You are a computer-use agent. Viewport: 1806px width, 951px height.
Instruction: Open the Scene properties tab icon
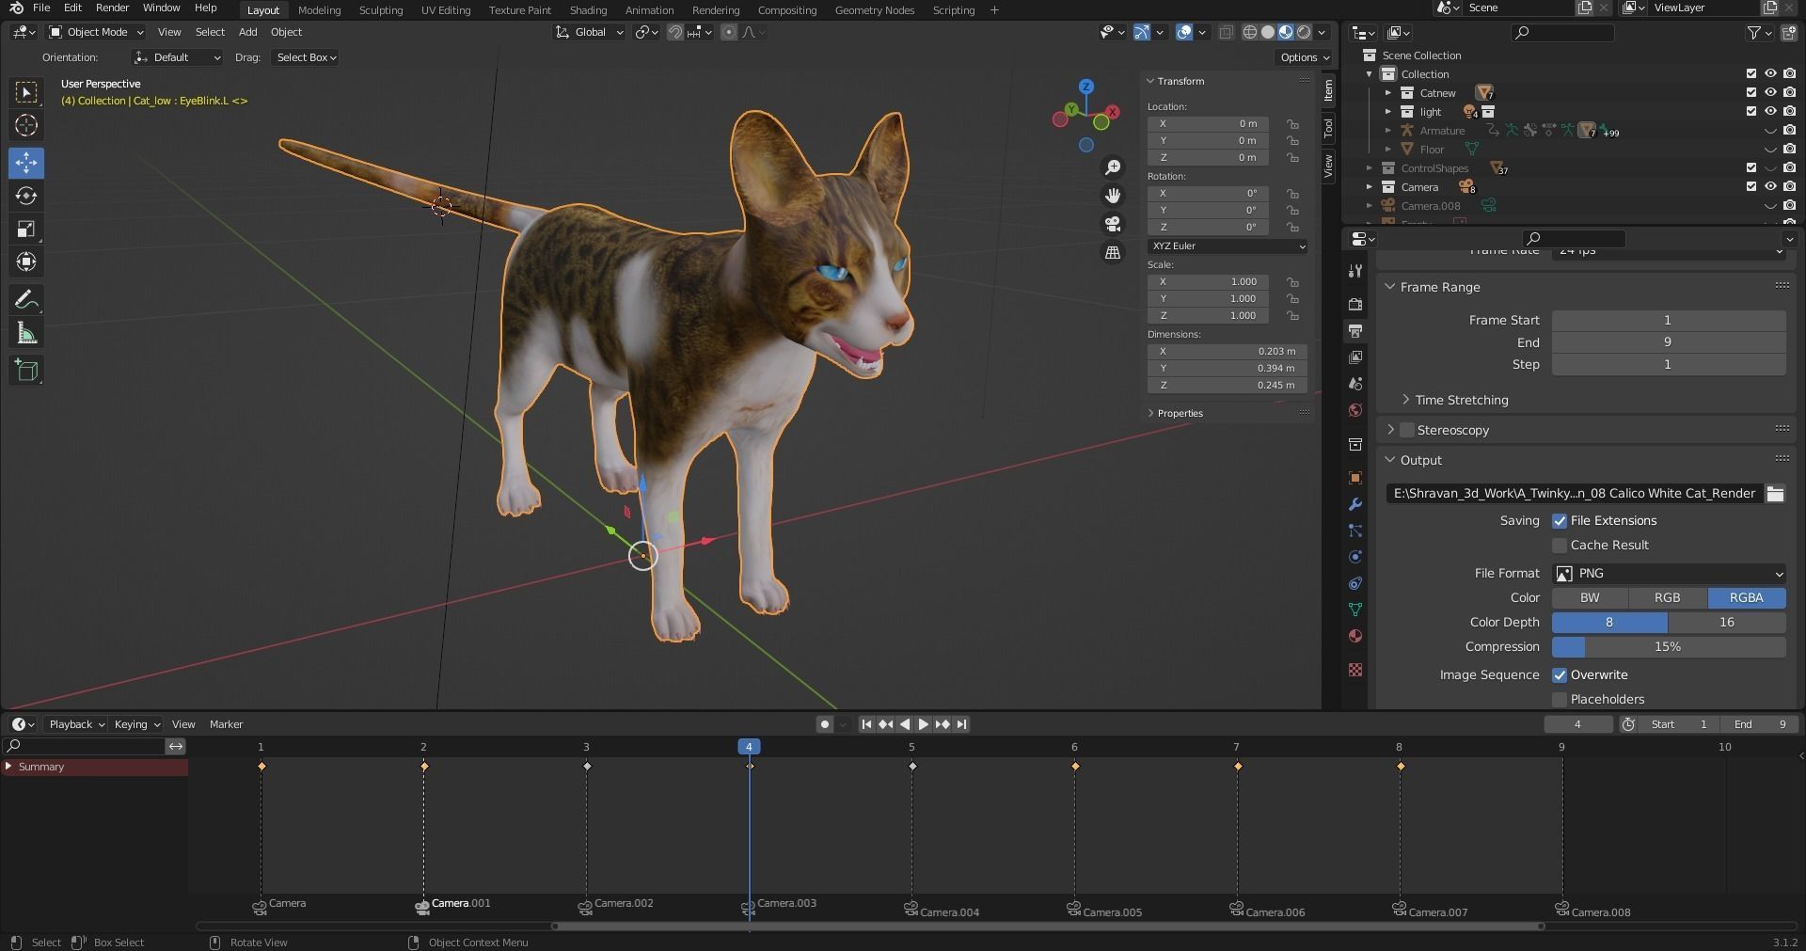[x=1354, y=384]
